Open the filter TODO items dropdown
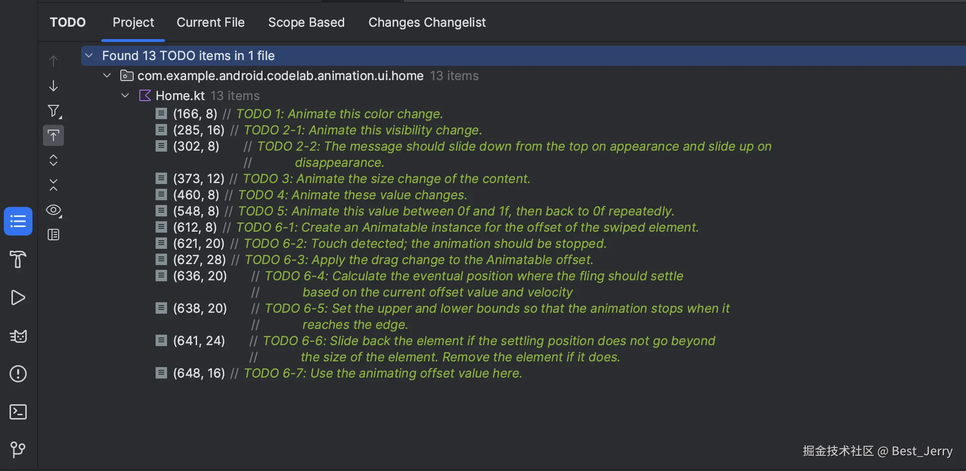This screenshot has width=966, height=471. (x=53, y=111)
